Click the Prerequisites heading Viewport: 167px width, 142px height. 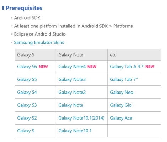[x=24, y=8]
